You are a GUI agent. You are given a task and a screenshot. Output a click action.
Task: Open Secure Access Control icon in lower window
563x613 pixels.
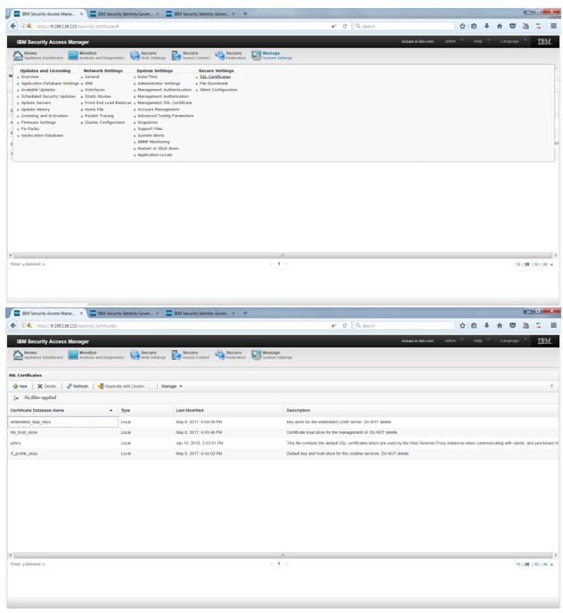(x=176, y=355)
